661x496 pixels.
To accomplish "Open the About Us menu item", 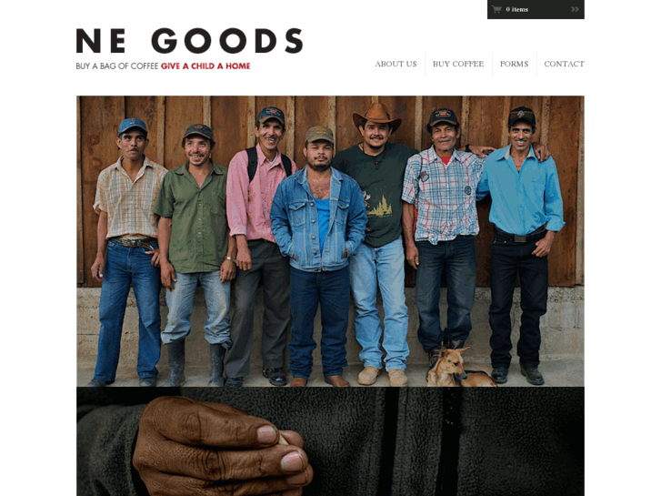I will 396,64.
